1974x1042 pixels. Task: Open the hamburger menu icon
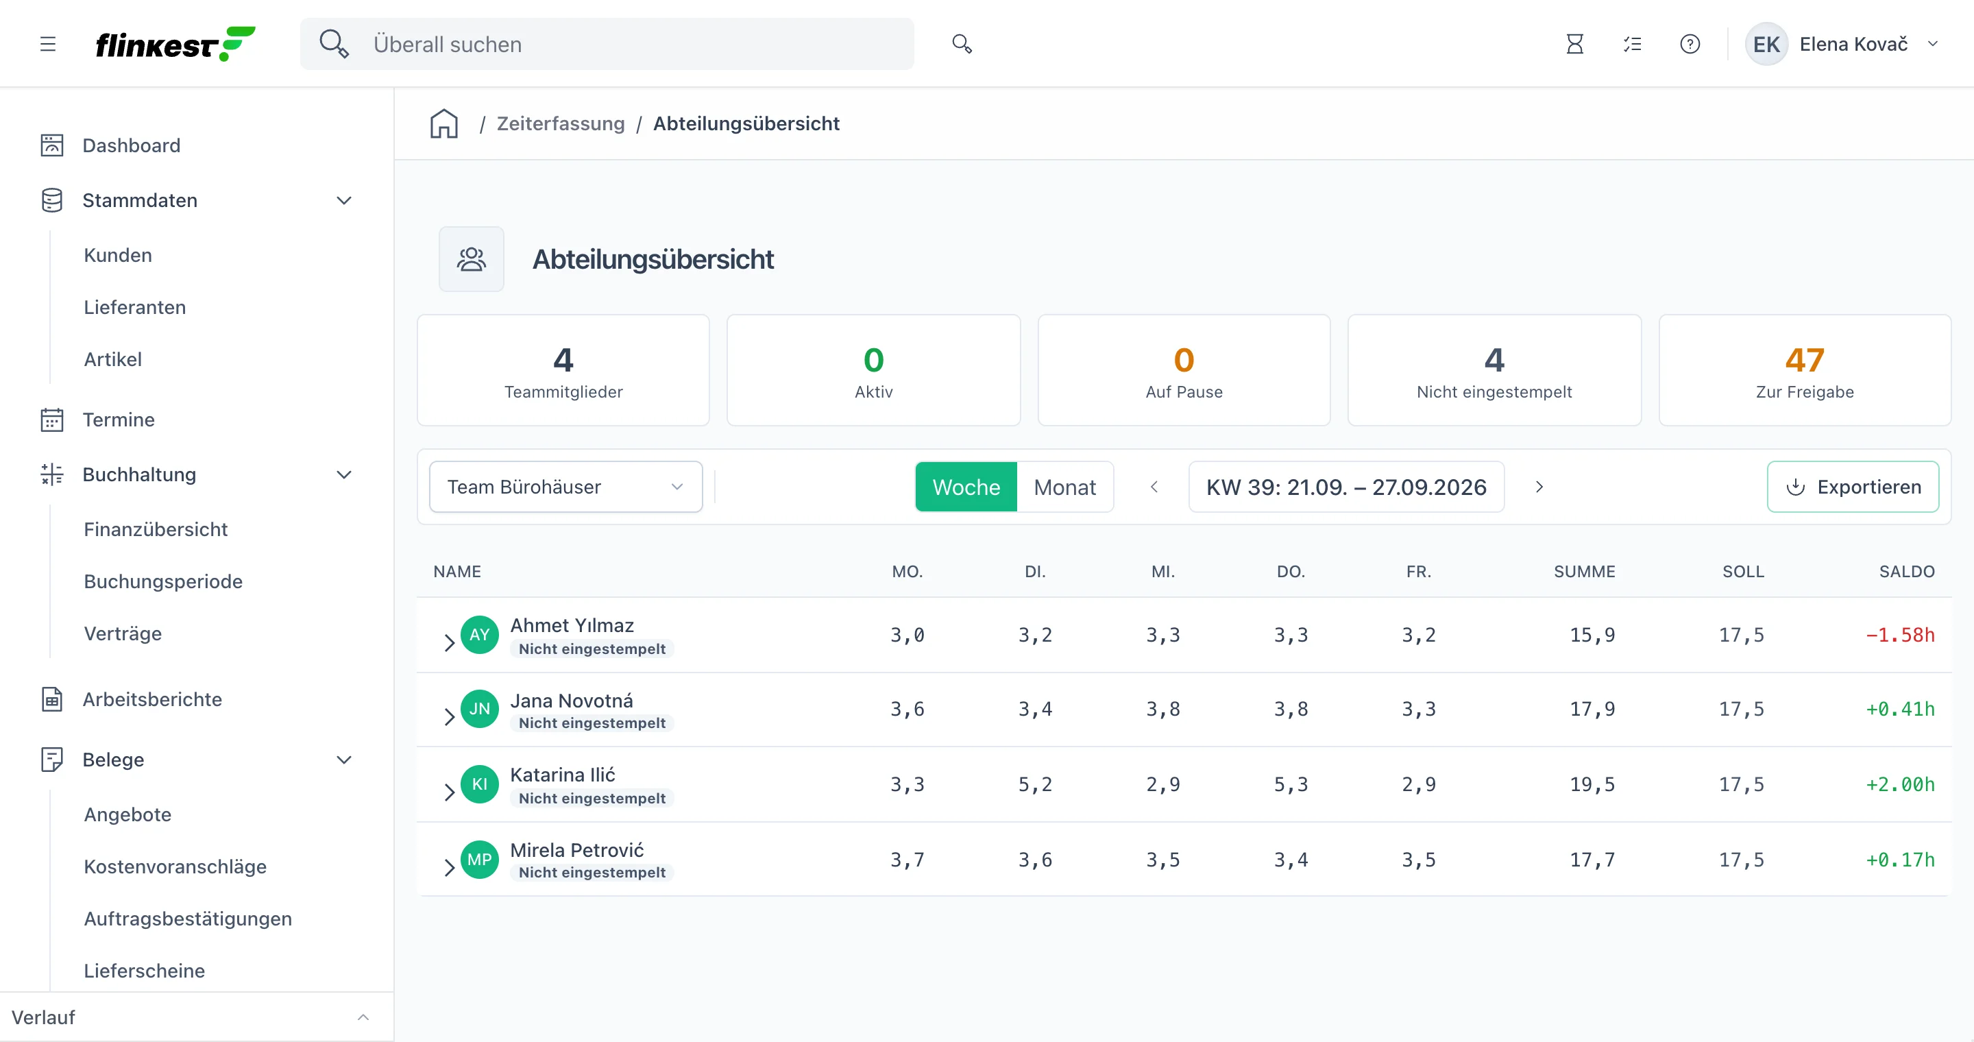[x=47, y=45]
